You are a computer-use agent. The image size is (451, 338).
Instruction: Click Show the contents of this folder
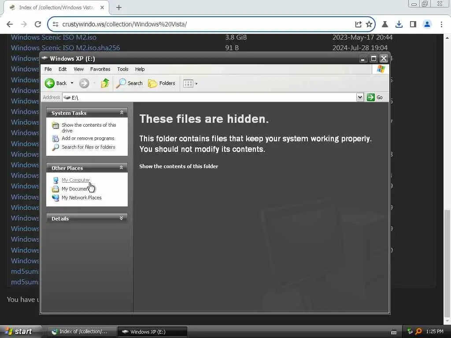[x=179, y=166]
